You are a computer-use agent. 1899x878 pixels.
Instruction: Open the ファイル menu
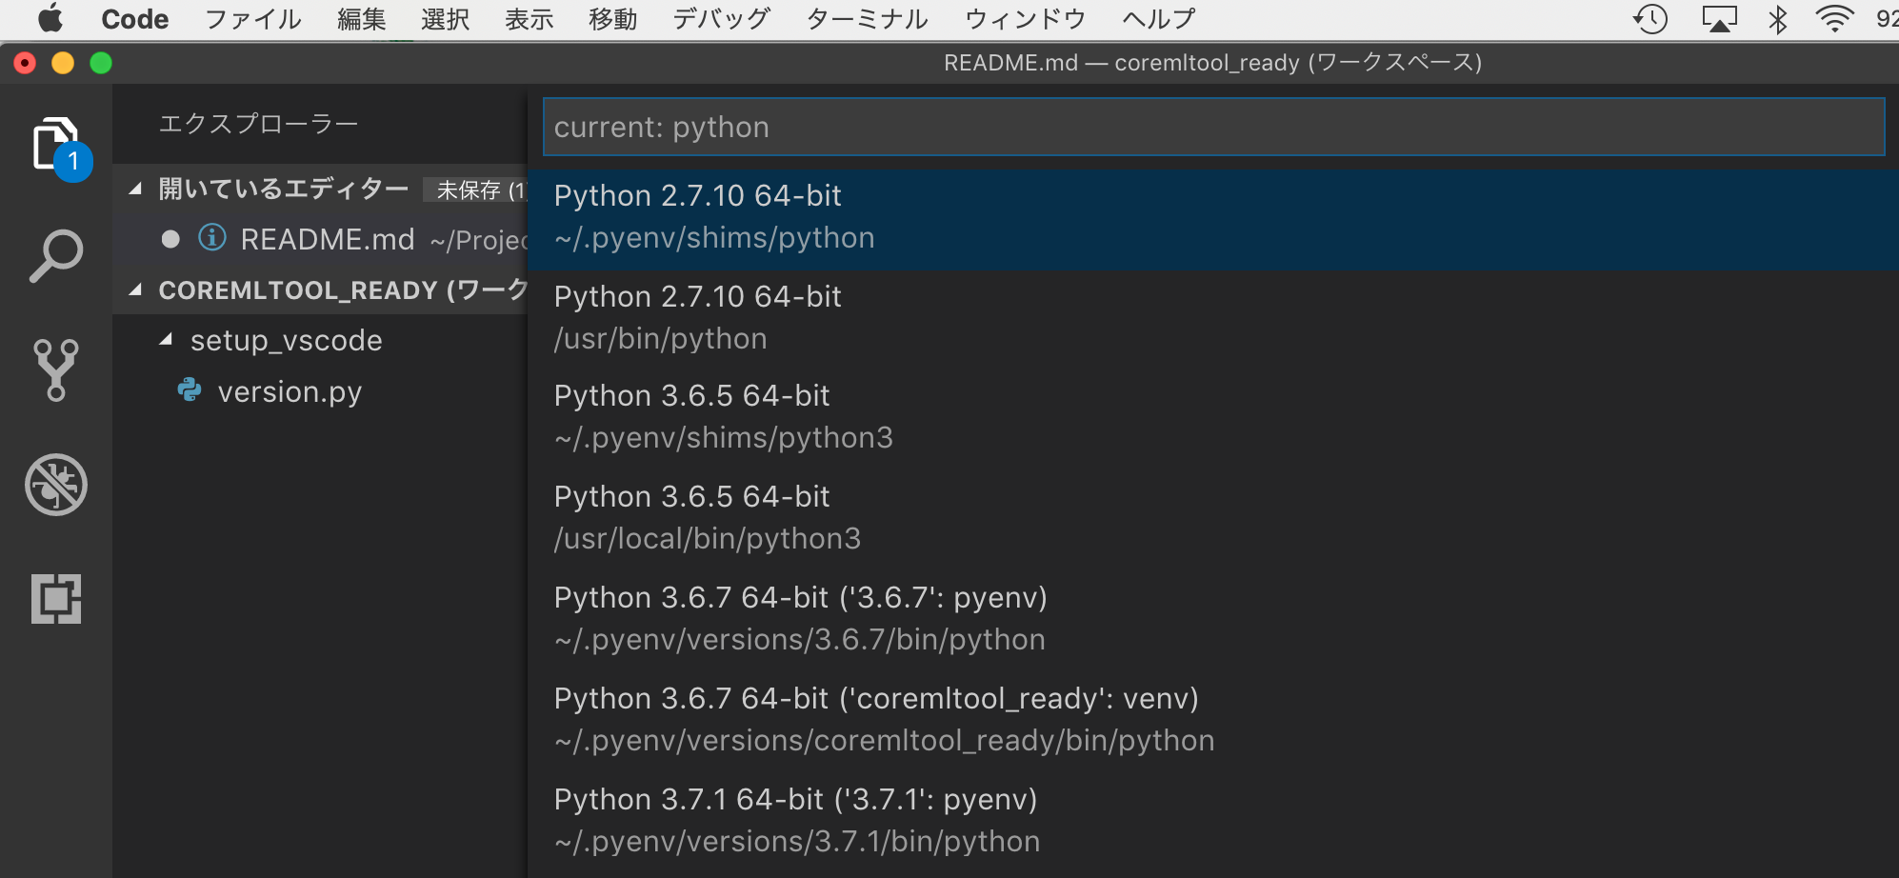(x=253, y=19)
